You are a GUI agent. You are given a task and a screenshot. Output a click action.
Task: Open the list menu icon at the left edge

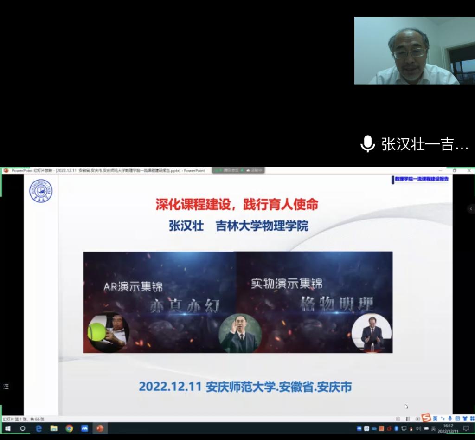pyautogui.click(x=6, y=386)
